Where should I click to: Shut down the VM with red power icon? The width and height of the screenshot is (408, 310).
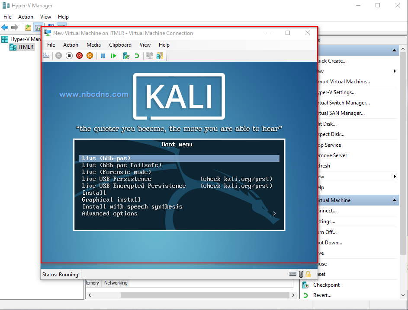(79, 56)
